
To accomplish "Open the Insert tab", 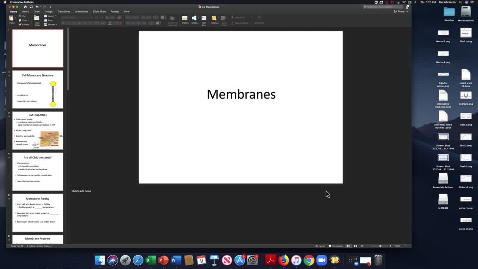I will pos(25,12).
